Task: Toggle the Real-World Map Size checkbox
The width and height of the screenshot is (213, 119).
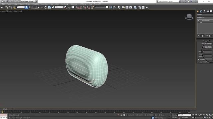Action: click(199, 62)
